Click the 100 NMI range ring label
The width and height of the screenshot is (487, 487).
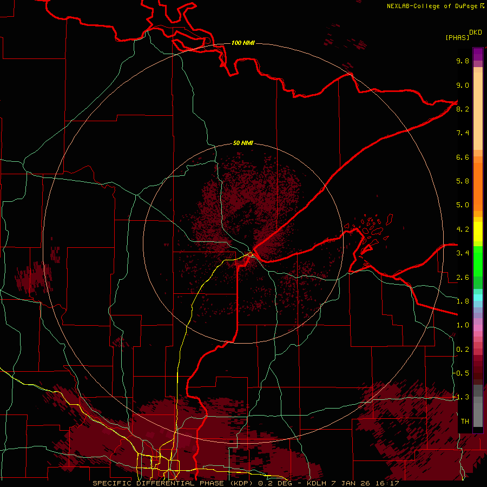point(243,43)
